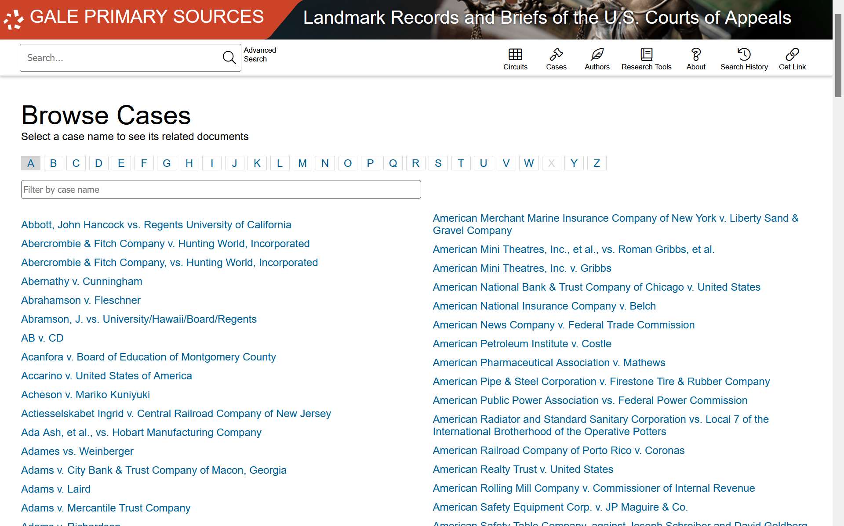The image size is (844, 526).
Task: Open American Merchant Marine Insurance Company case
Action: pos(615,224)
